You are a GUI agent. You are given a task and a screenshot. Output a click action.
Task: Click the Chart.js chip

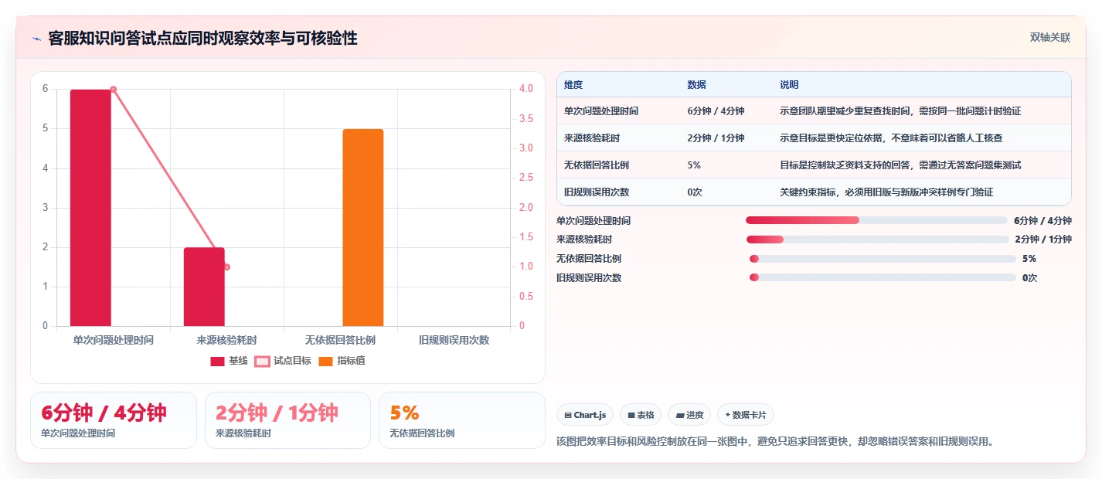[x=585, y=415]
